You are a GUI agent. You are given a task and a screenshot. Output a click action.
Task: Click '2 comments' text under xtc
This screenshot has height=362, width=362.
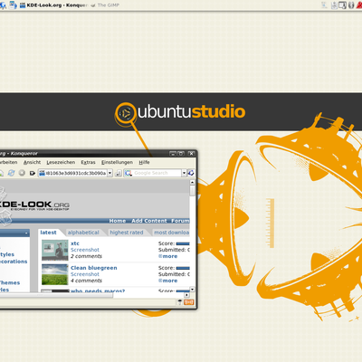[86, 256]
